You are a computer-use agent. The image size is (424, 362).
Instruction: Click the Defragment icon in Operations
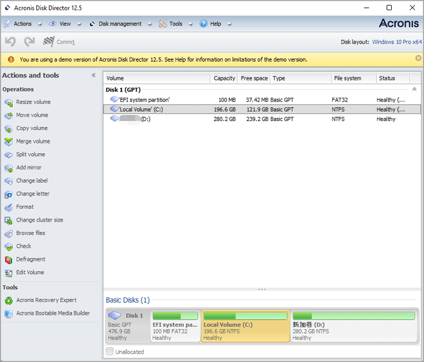click(8, 260)
